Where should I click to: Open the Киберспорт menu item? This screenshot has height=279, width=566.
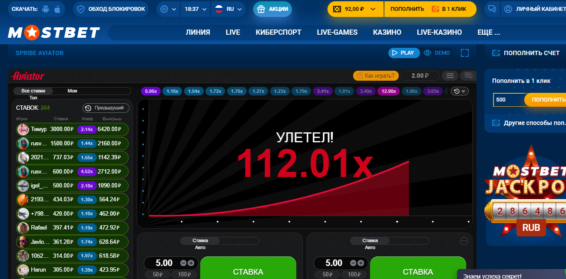tap(278, 32)
